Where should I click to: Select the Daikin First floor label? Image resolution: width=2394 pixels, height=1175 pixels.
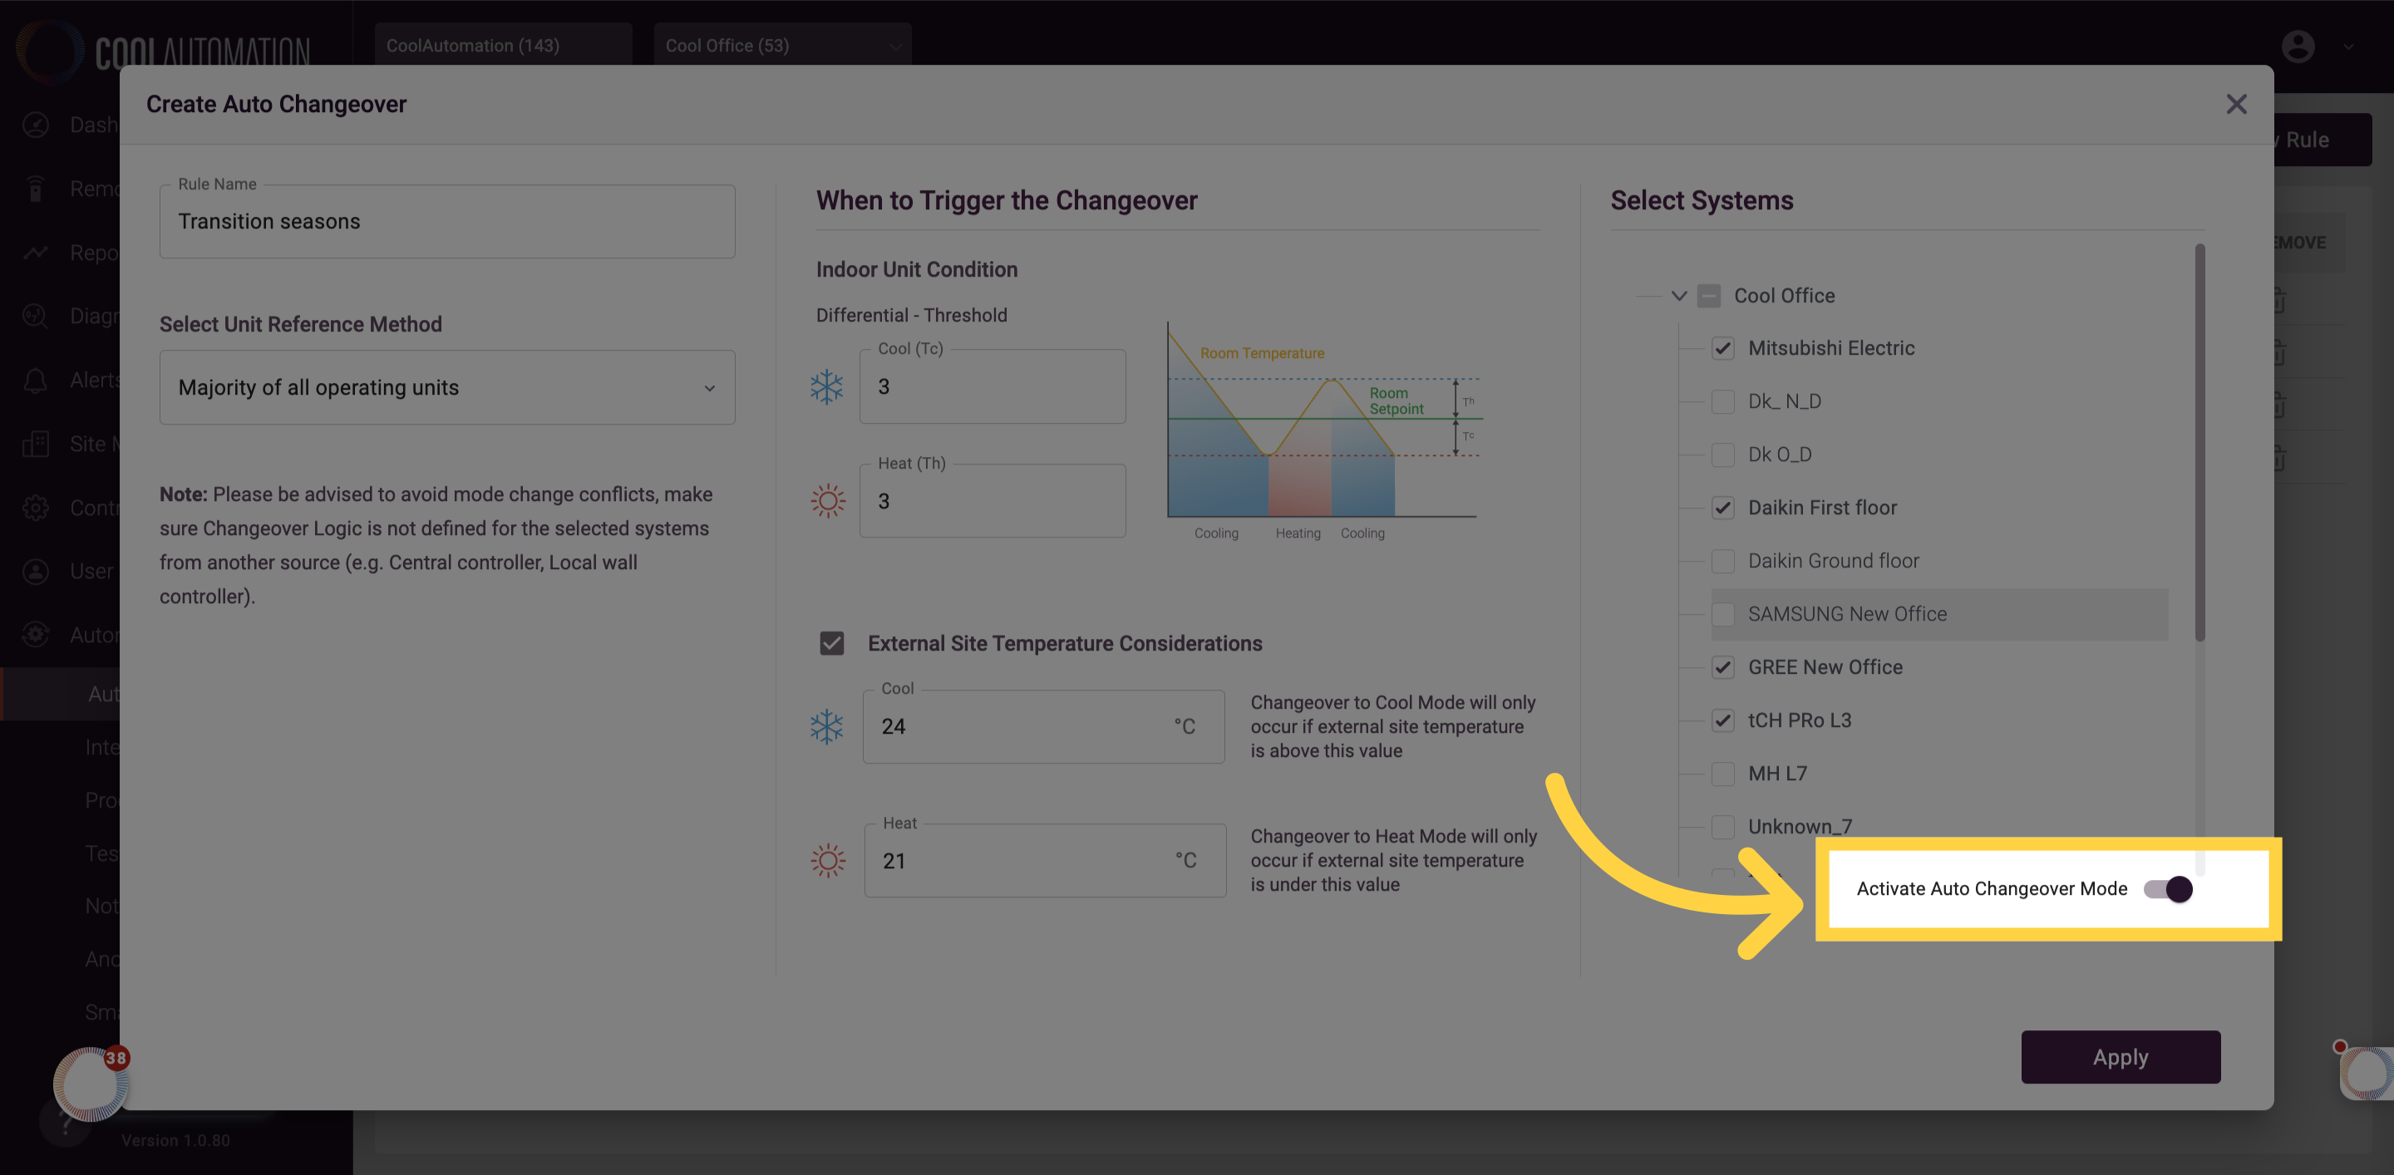click(1821, 507)
